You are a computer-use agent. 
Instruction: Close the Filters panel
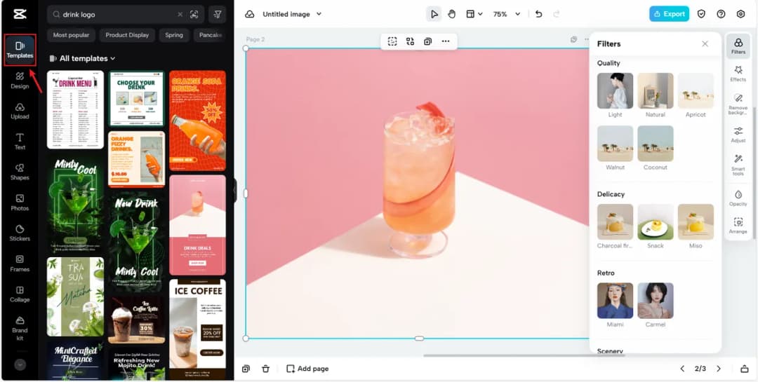click(x=705, y=43)
